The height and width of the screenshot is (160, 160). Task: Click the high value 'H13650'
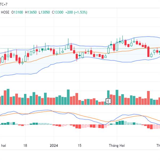point(31,12)
